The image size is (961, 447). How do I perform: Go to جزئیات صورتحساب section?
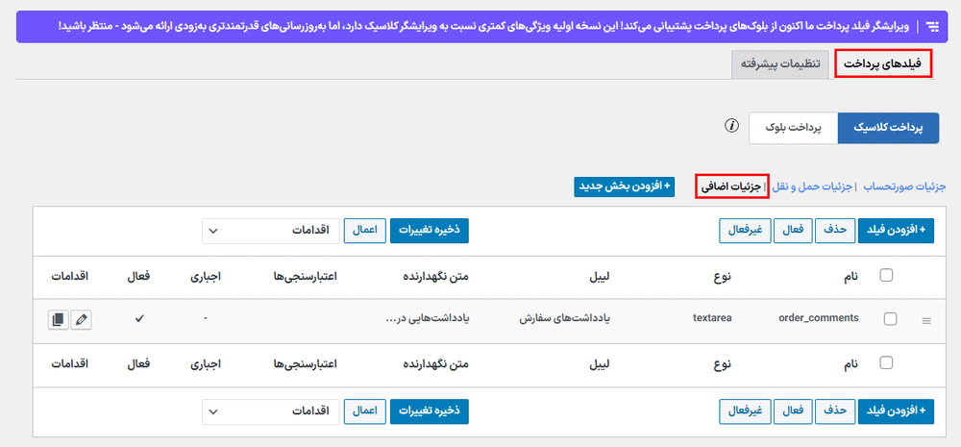pos(904,186)
